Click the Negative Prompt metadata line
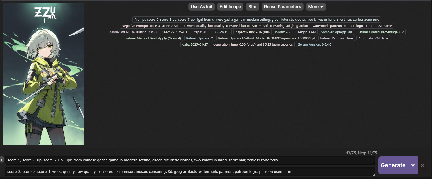Viewport: 432px width, 179px height. pos(257,26)
